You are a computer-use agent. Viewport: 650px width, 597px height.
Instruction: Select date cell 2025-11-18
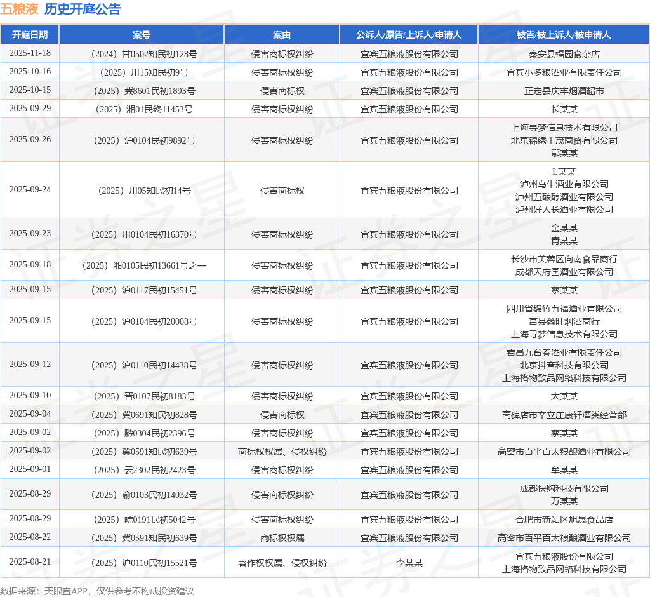30,53
